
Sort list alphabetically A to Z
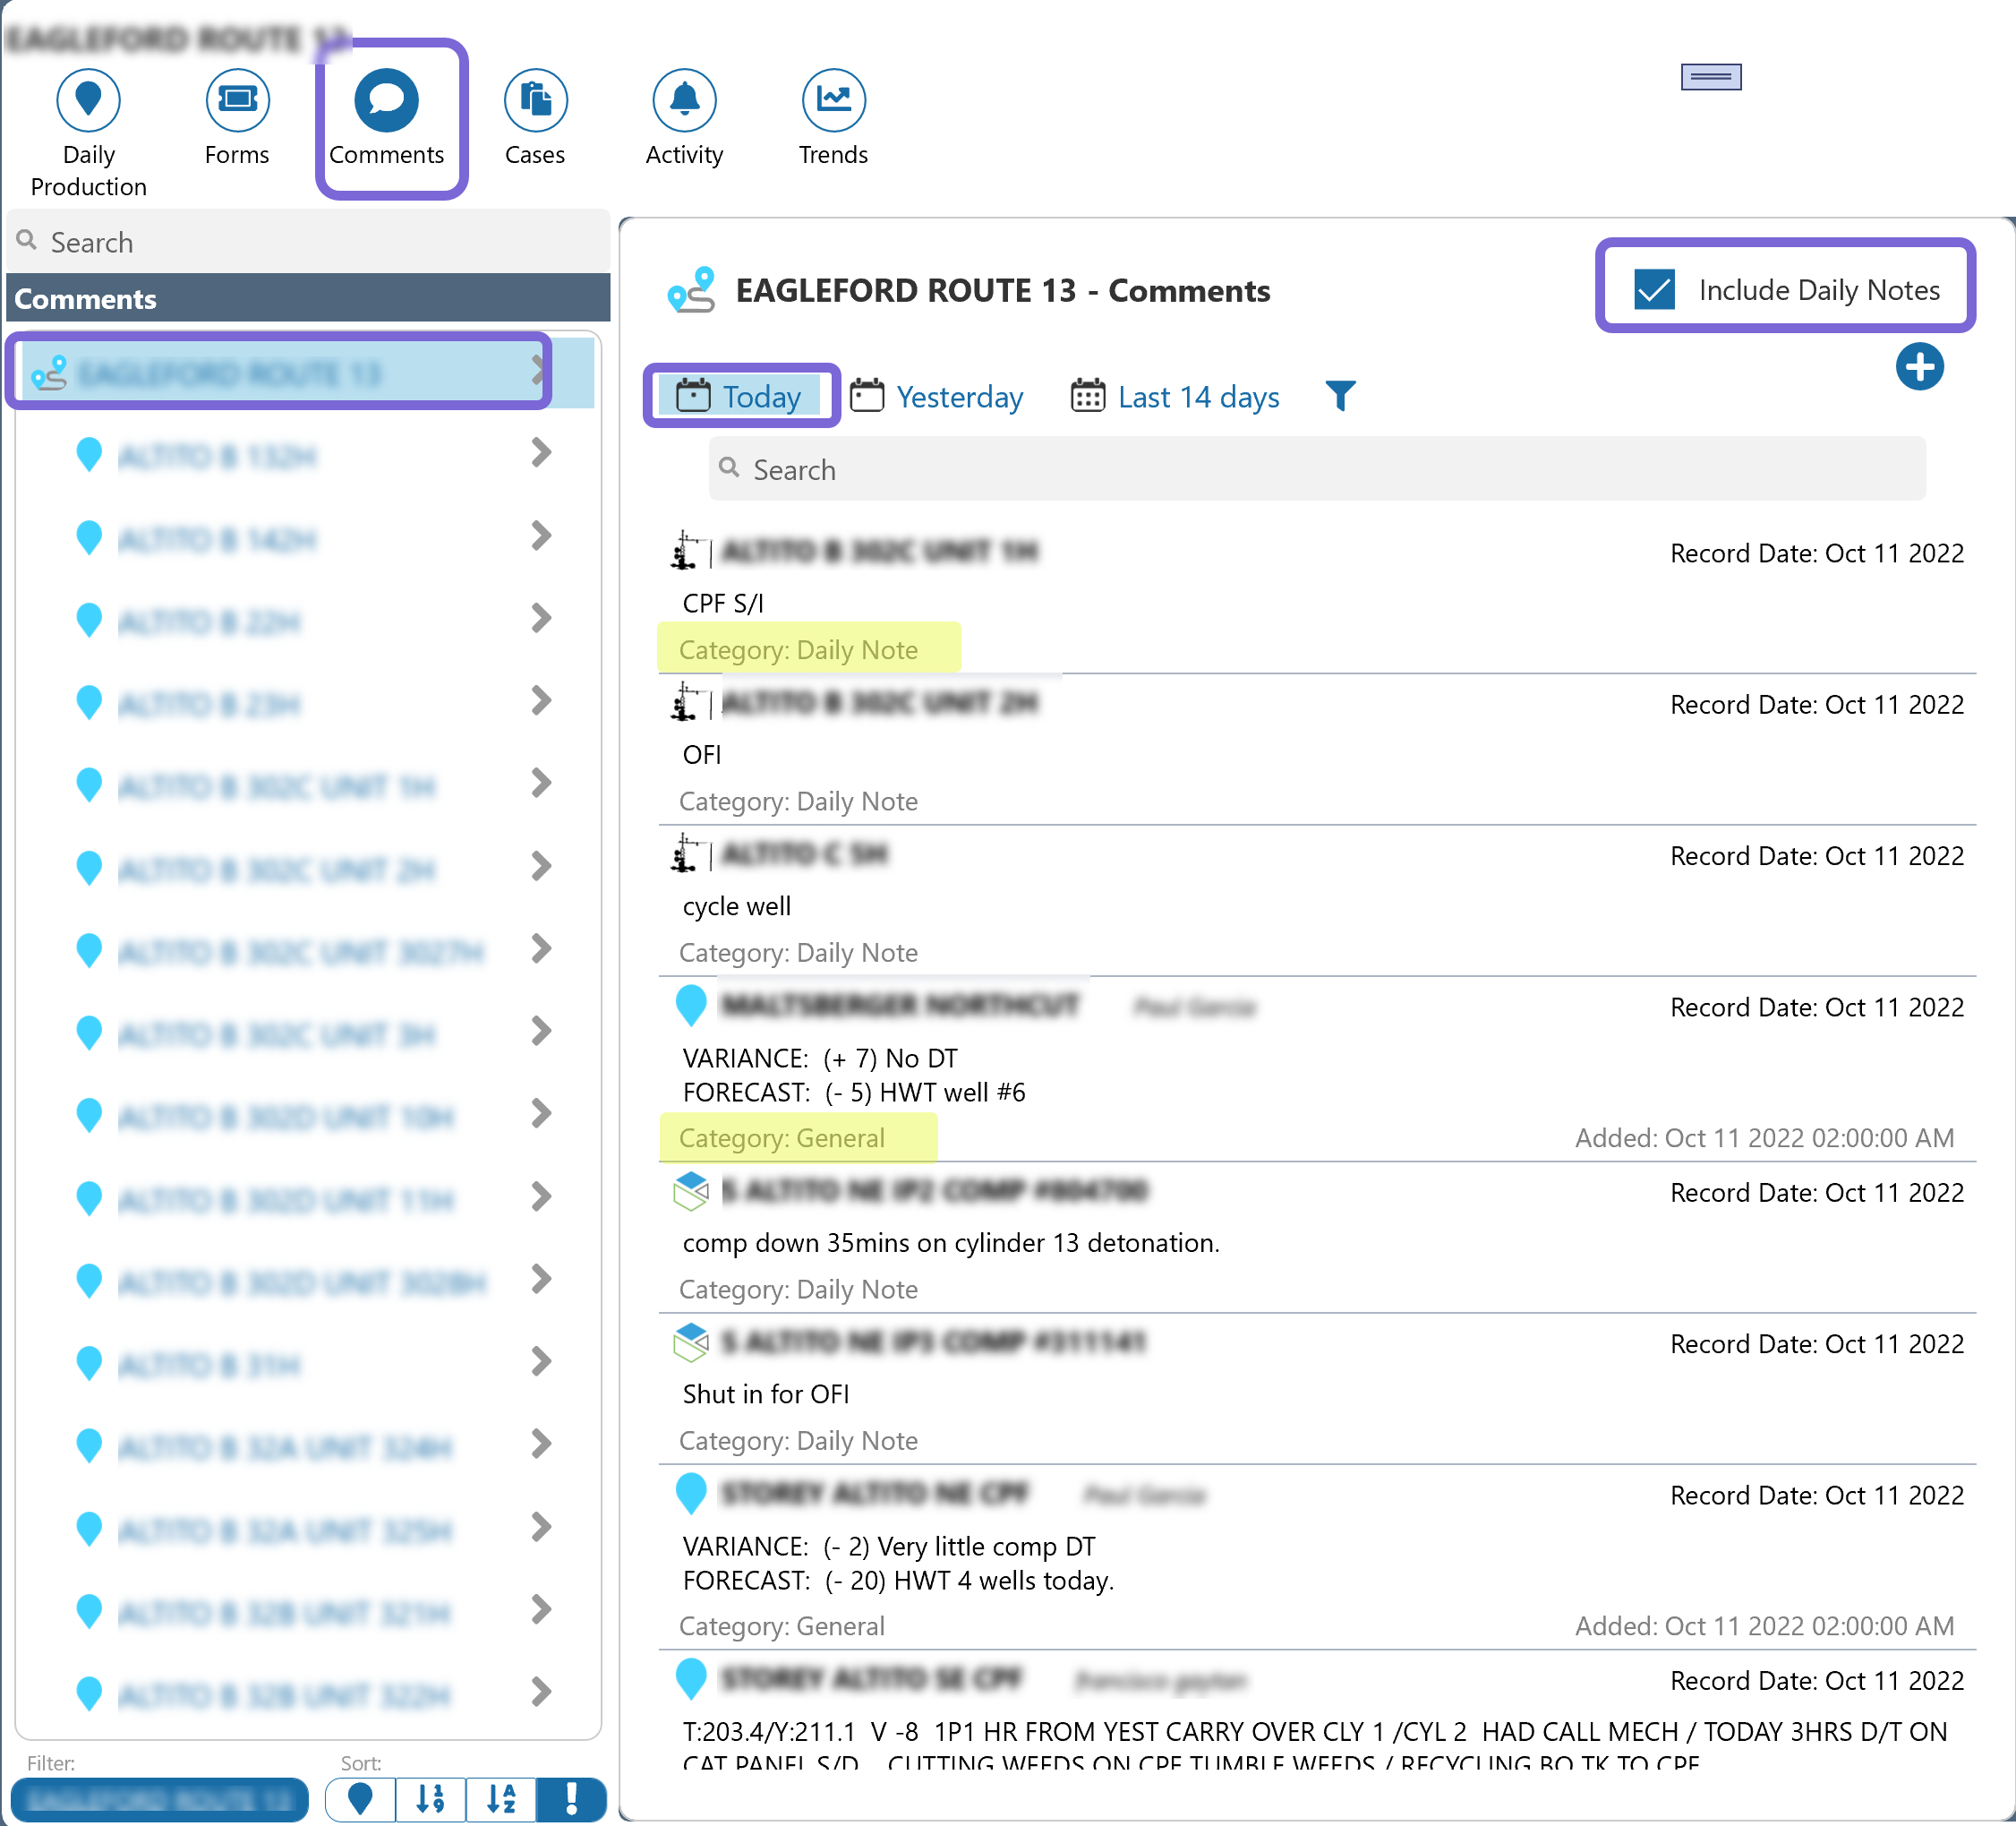point(501,1799)
